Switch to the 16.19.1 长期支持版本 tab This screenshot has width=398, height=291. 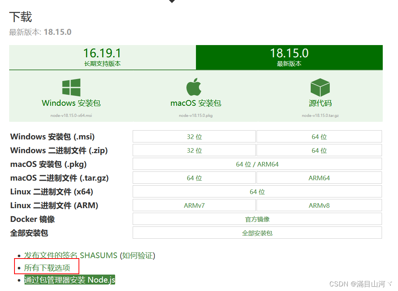pos(102,57)
